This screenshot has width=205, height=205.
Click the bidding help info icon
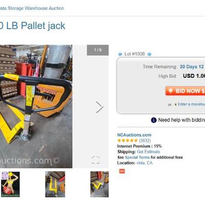pos(154,120)
